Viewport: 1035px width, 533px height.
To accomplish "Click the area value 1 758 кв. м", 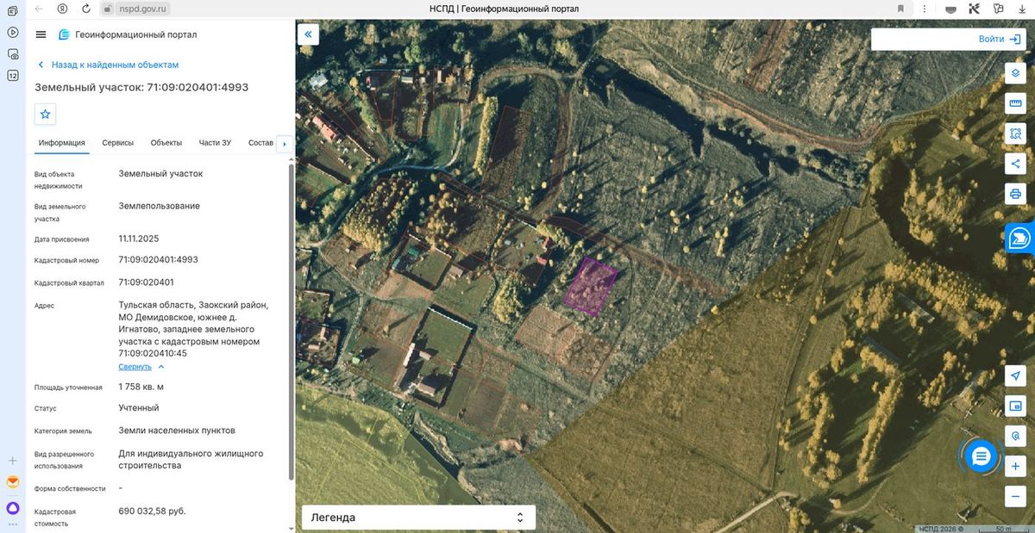I will 141,387.
